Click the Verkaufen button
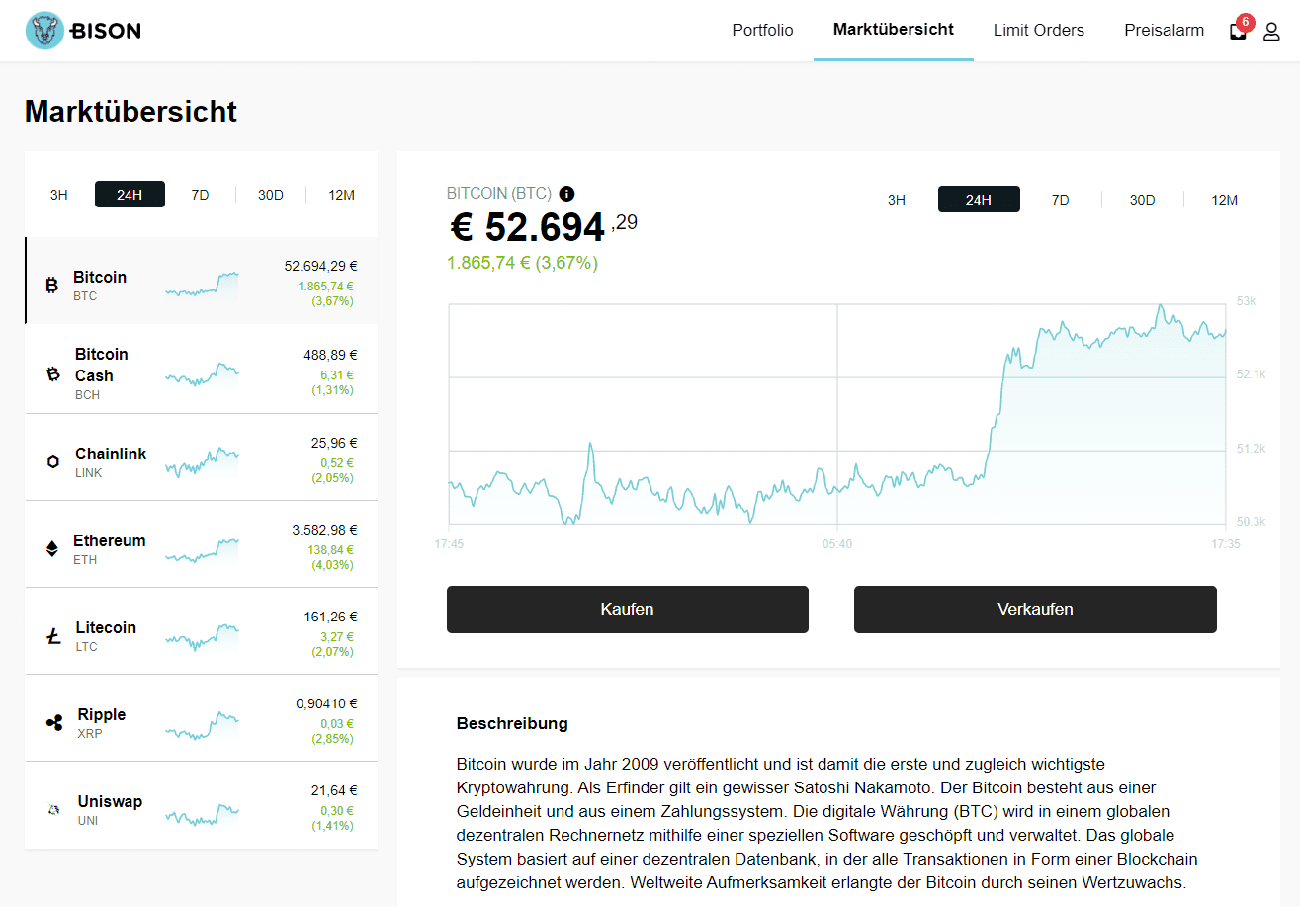The image size is (1300, 907). (1035, 610)
